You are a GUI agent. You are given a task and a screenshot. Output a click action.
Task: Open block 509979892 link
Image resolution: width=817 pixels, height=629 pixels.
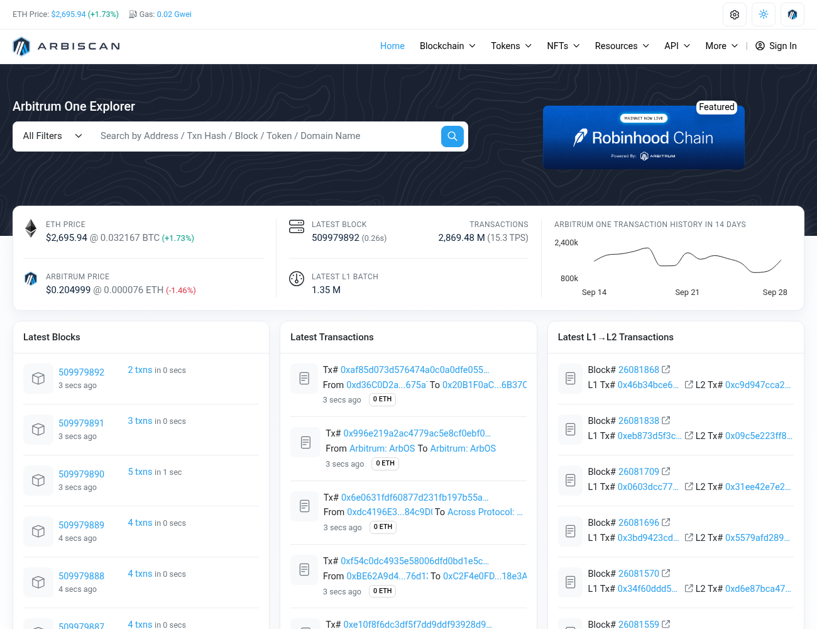(81, 372)
